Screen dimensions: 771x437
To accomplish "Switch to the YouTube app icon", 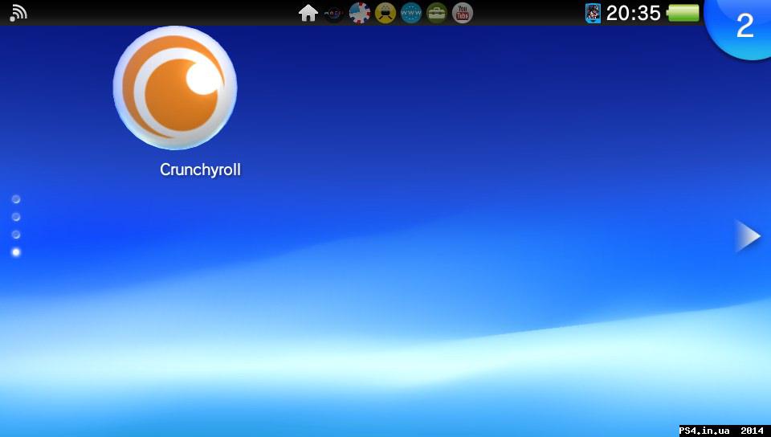I will (463, 14).
